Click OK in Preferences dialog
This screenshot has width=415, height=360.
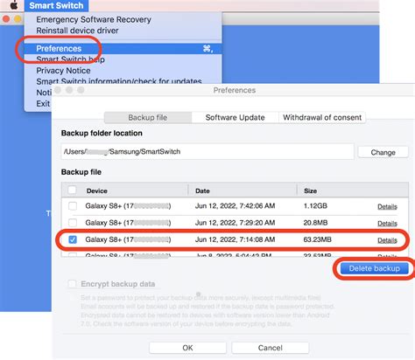click(187, 348)
